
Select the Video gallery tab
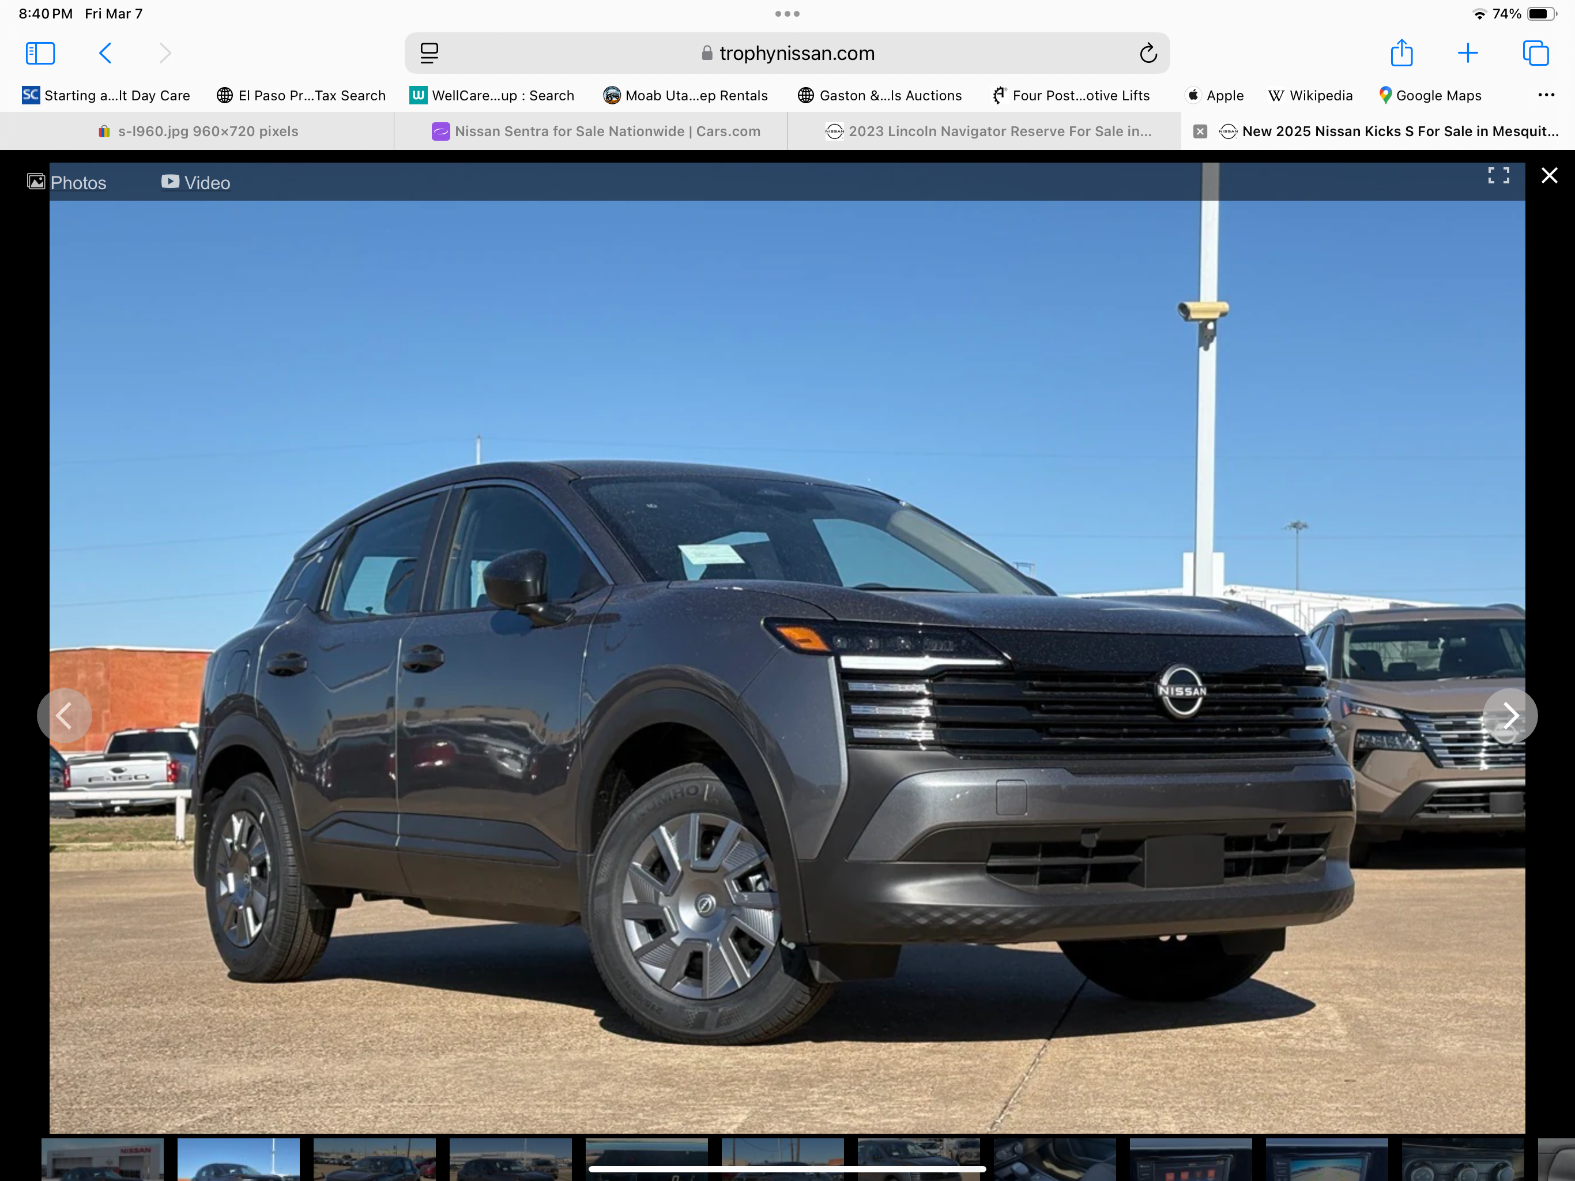(x=196, y=182)
